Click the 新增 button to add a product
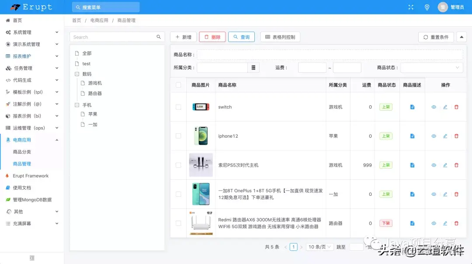The image size is (472, 264). coord(183,37)
